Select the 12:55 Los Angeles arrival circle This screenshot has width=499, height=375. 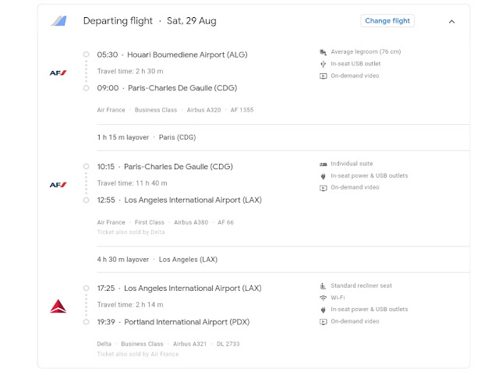pos(87,200)
